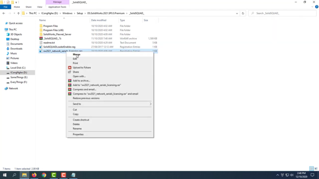Click DS.SolidWorks.2021.SP0.0.Premium breadcrumb
The image size is (319, 179).
tap(106, 13)
